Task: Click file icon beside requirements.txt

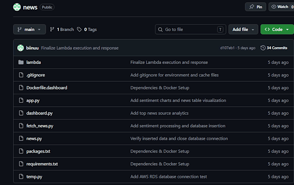Action: (x=21, y=164)
